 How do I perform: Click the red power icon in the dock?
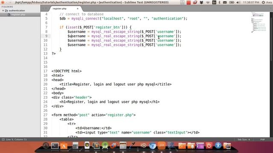point(209,146)
